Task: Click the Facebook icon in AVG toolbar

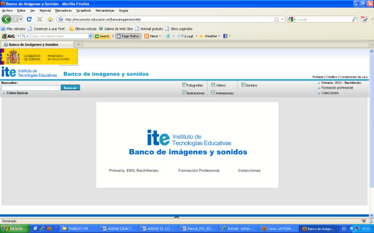Action: coord(225,36)
